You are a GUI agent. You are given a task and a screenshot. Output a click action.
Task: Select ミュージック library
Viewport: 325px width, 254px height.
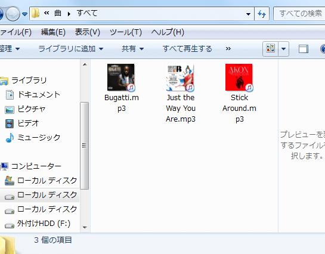point(39,137)
